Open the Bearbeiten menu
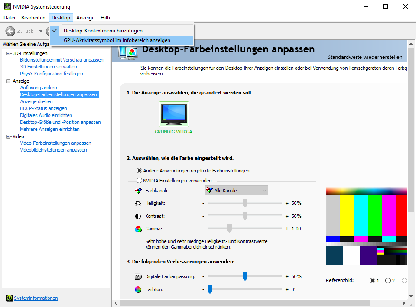This screenshot has height=308, width=416. 33,17
